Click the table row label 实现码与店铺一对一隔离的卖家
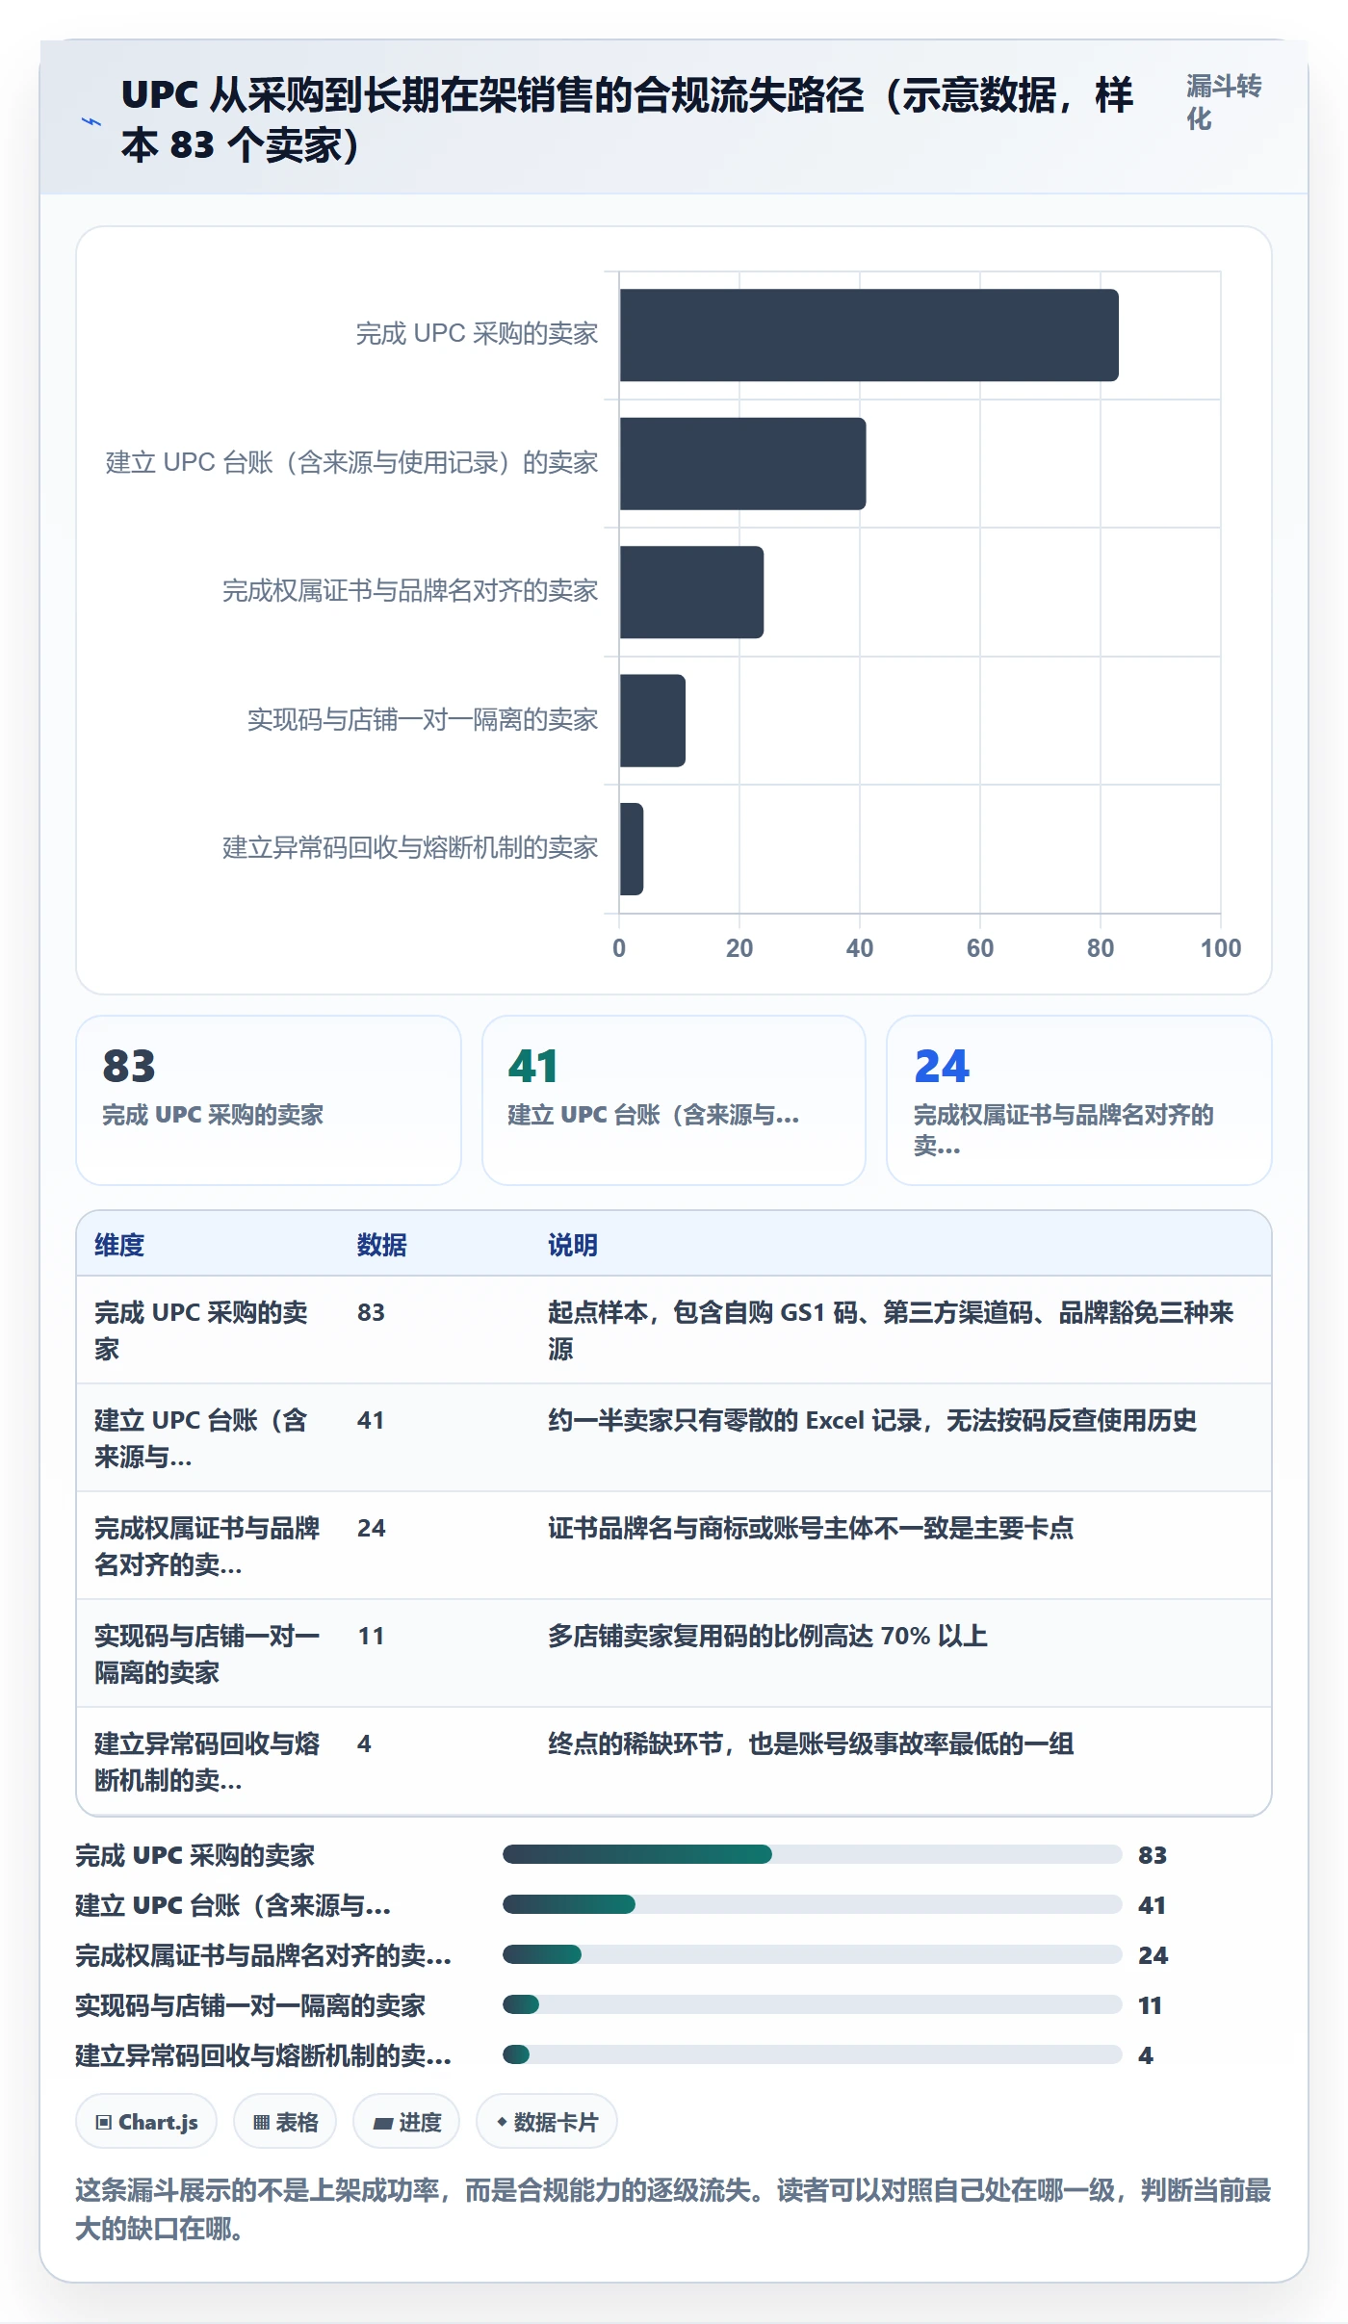 [207, 1654]
